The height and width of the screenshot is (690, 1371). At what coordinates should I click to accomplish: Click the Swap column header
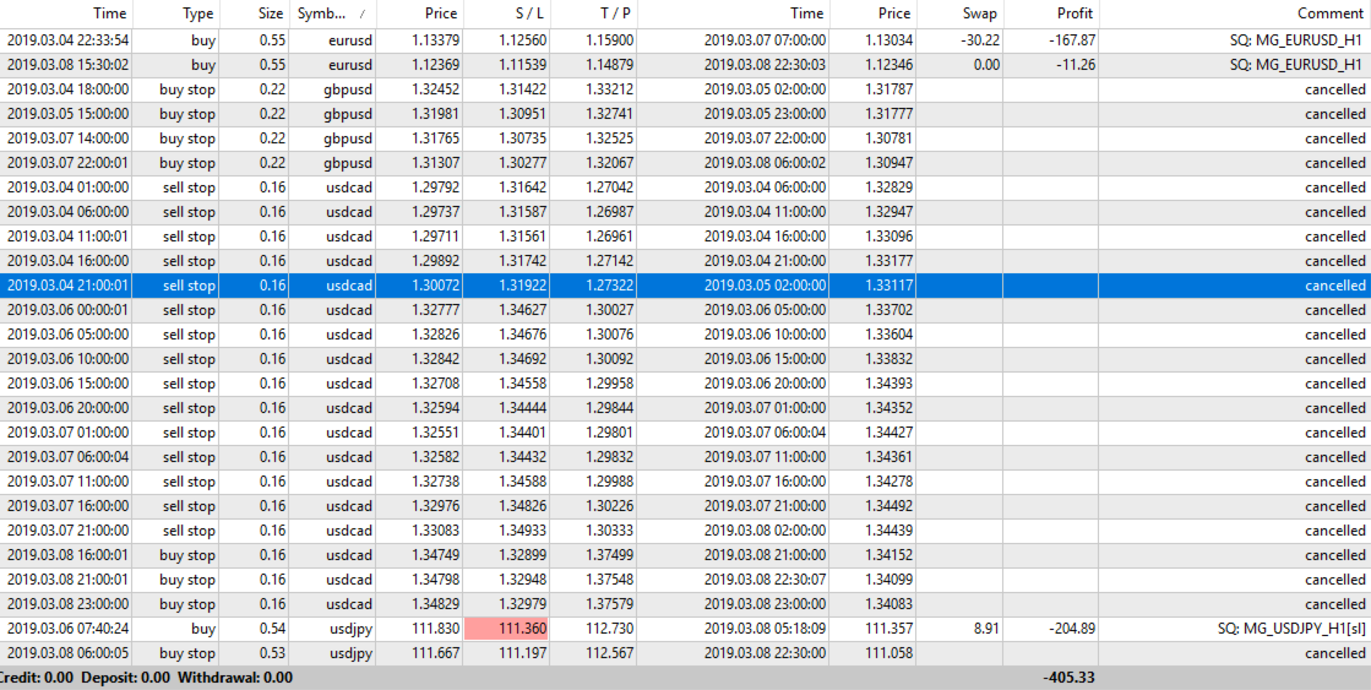pyautogui.click(x=979, y=13)
